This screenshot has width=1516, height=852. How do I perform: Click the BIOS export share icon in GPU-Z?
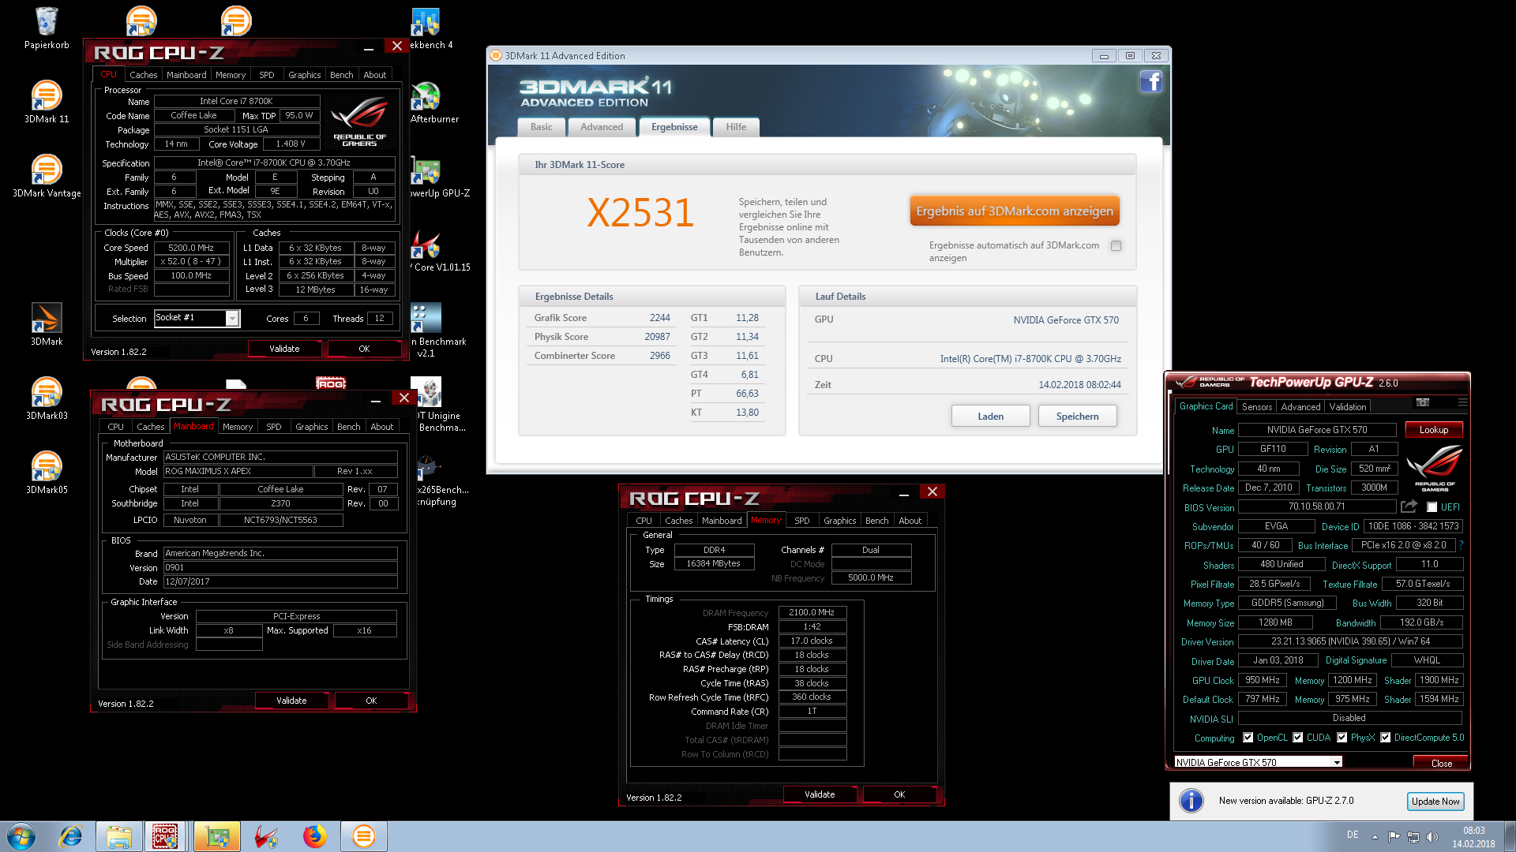point(1409,506)
